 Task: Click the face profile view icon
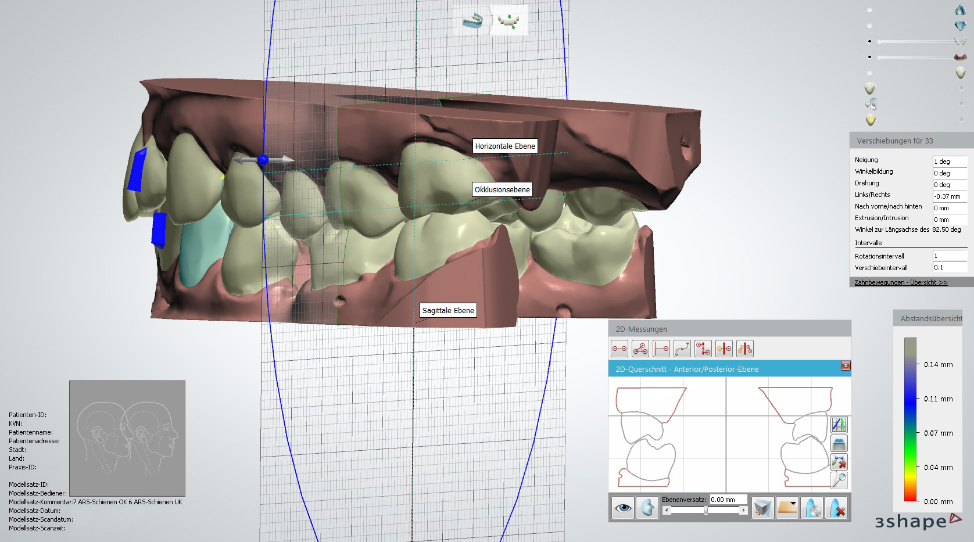[x=647, y=508]
